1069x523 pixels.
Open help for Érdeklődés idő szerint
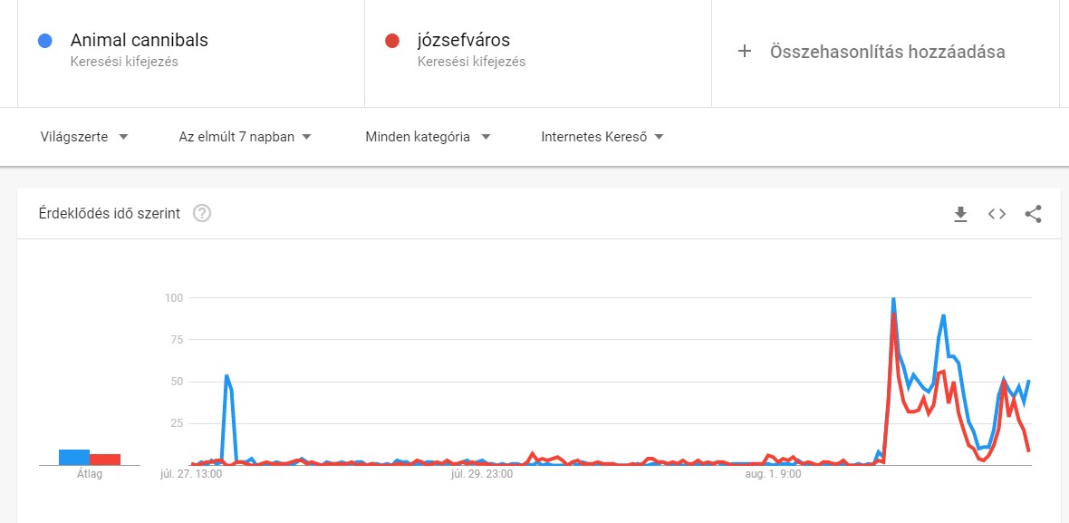(202, 214)
